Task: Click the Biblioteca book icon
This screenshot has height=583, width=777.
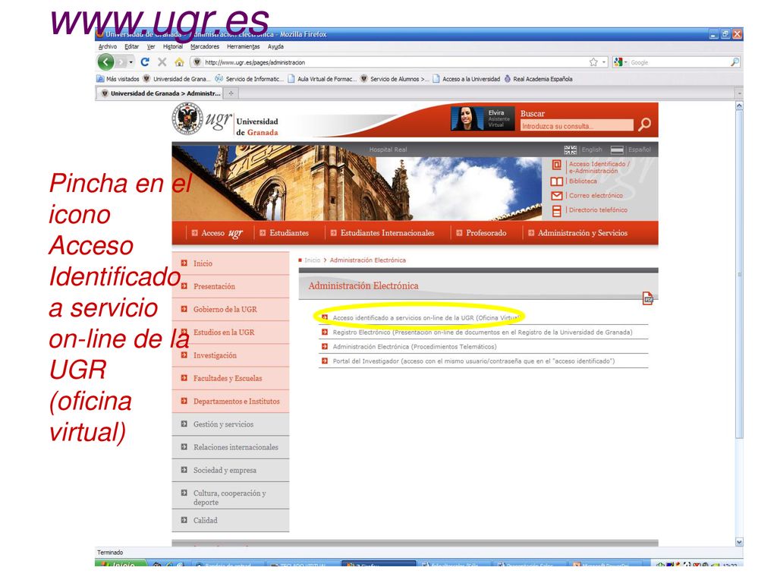Action: pyautogui.click(x=556, y=181)
